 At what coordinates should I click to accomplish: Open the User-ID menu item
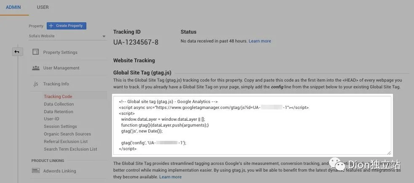(x=51, y=119)
